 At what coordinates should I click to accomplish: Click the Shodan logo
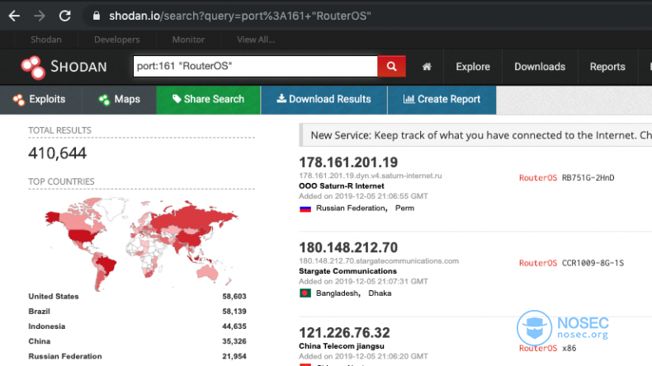[x=64, y=67]
